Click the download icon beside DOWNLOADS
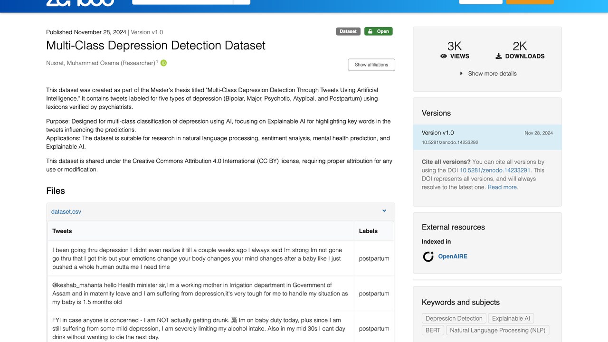Viewport: 608px width, 342px height. click(499, 56)
